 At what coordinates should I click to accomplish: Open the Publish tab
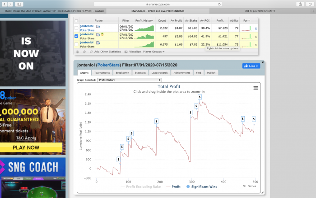click(x=211, y=73)
